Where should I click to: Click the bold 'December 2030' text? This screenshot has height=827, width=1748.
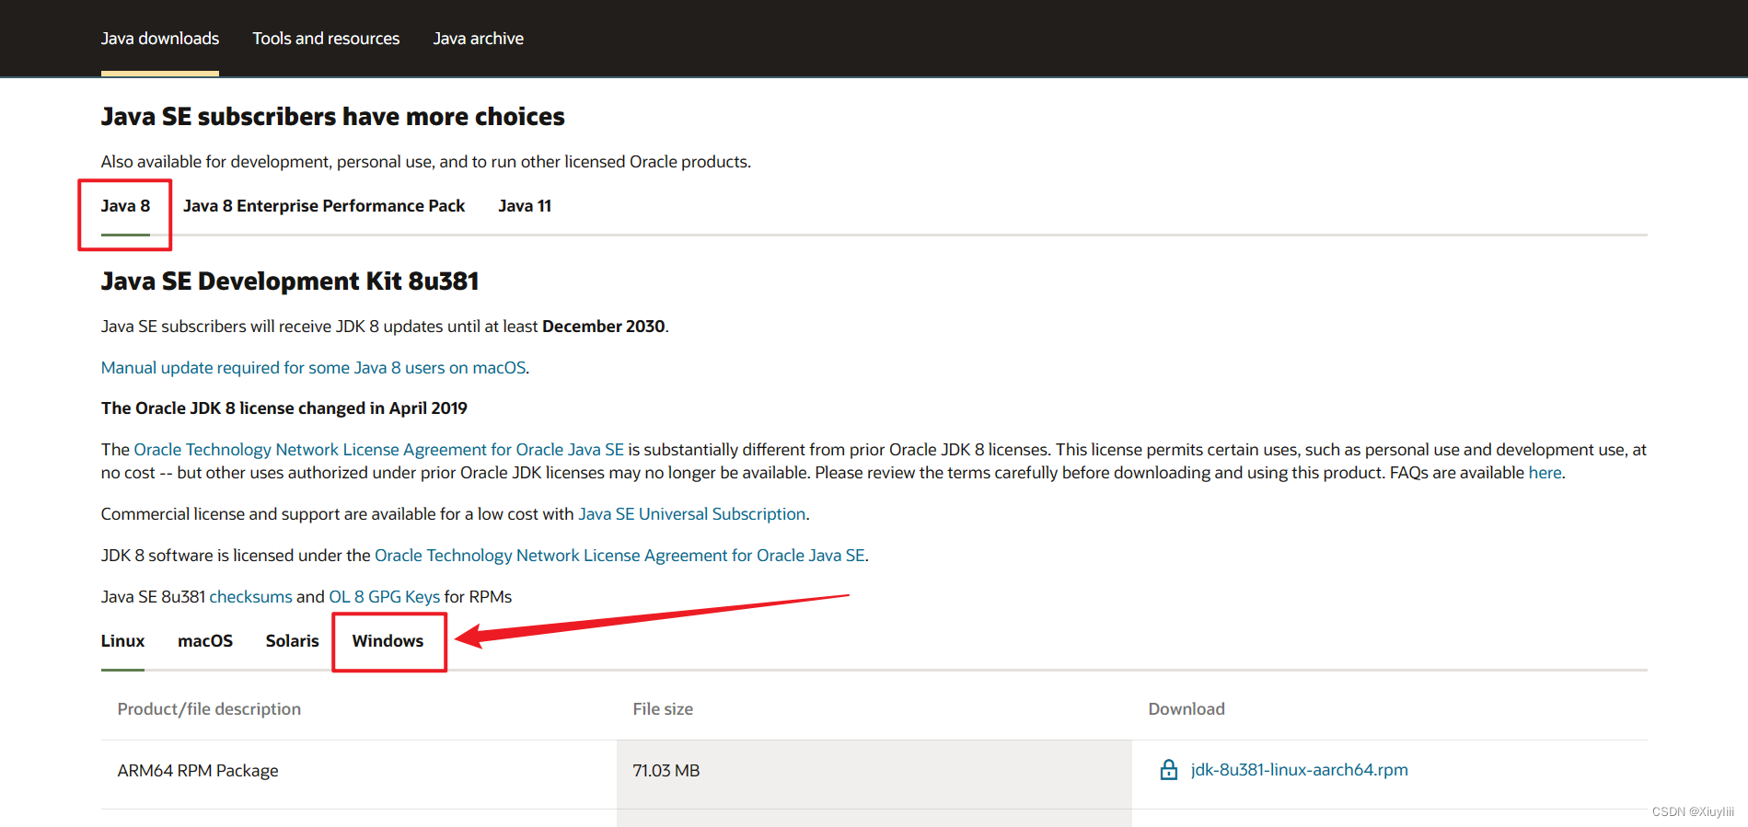click(604, 327)
